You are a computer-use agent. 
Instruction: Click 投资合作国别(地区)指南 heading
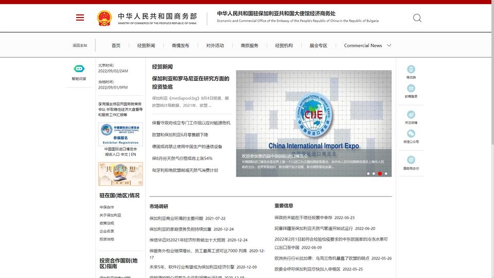118,264
